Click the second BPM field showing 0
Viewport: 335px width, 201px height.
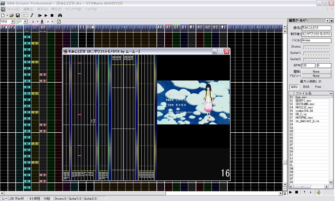pyautogui.click(x=324, y=66)
